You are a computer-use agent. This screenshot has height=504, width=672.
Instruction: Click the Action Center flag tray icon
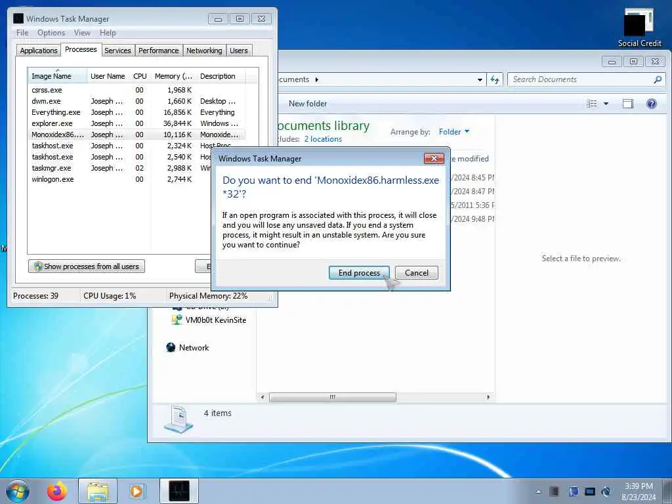click(574, 491)
